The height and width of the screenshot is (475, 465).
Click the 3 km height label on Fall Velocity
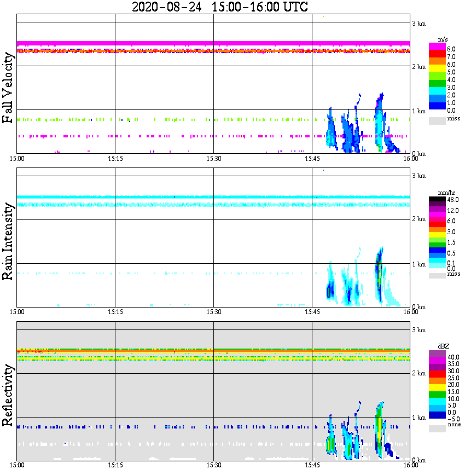(419, 24)
